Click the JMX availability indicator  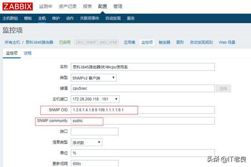103,43
